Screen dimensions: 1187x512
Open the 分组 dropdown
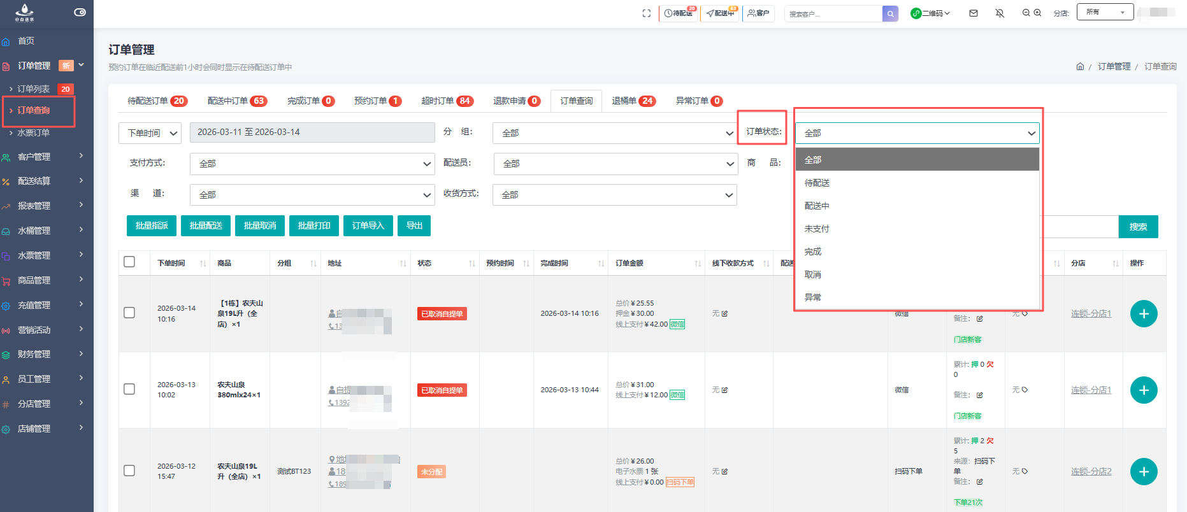(615, 133)
